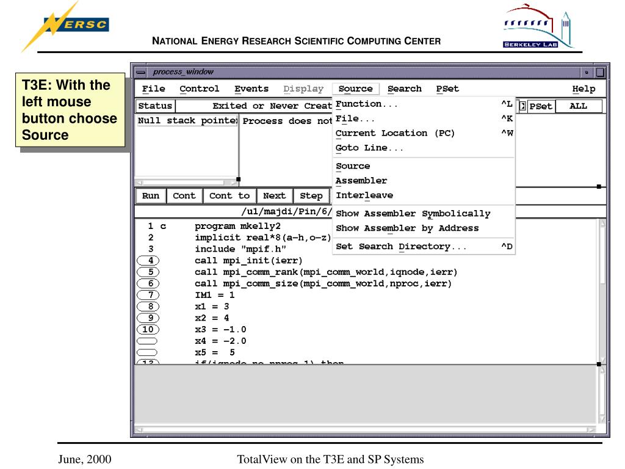Click the process_window title bar

tap(363, 72)
